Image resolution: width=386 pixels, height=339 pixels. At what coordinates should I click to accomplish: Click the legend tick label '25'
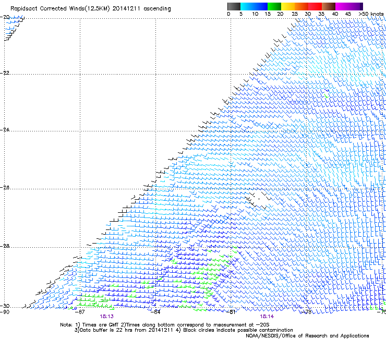click(295, 14)
